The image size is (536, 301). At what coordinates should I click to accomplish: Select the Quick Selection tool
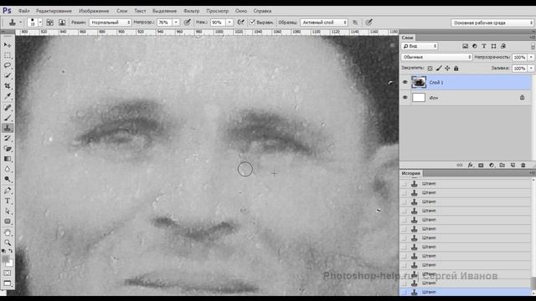pos(8,75)
